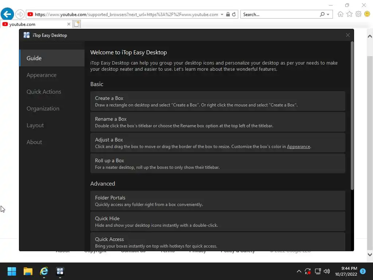Viewport: 373px width, 280px height.
Task: Close the iTop Easy Desktop window
Action: (348, 35)
